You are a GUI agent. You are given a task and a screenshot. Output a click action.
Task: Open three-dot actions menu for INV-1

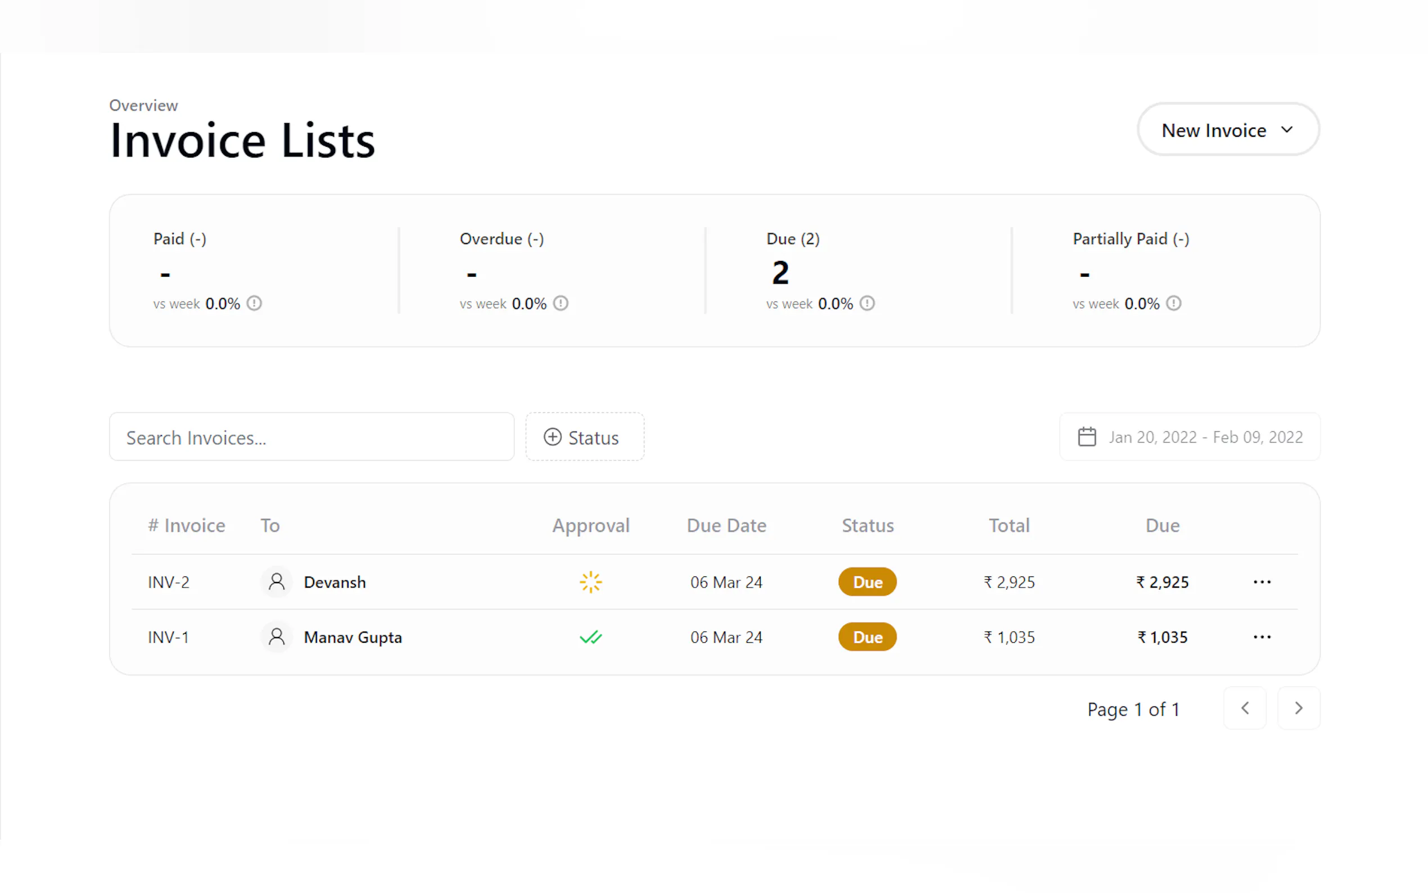pyautogui.click(x=1262, y=637)
